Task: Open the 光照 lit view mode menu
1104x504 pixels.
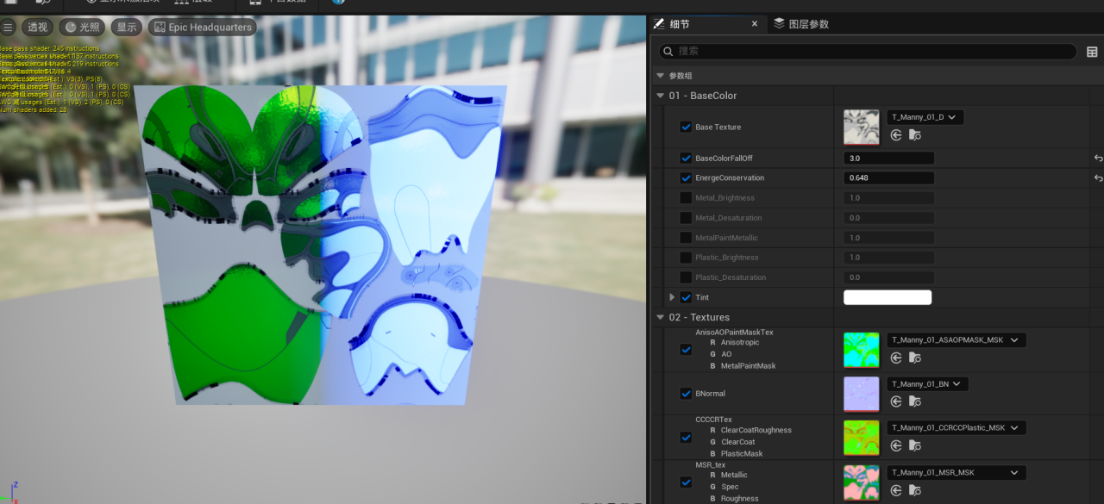Action: pos(83,28)
